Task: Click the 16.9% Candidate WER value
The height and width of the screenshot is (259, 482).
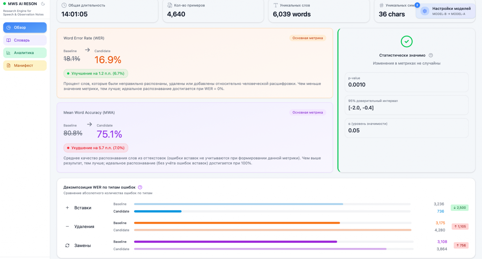Action: pos(108,60)
